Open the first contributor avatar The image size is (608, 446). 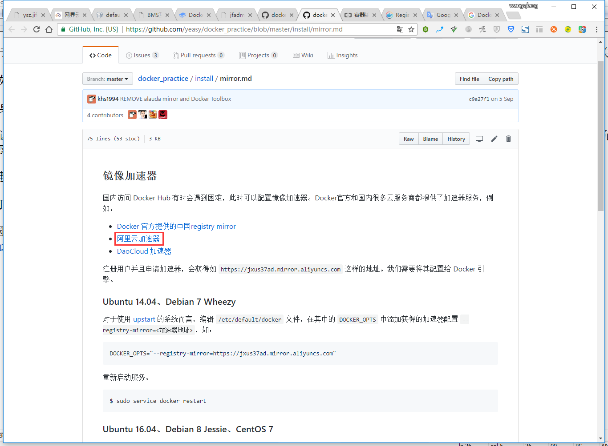click(132, 115)
